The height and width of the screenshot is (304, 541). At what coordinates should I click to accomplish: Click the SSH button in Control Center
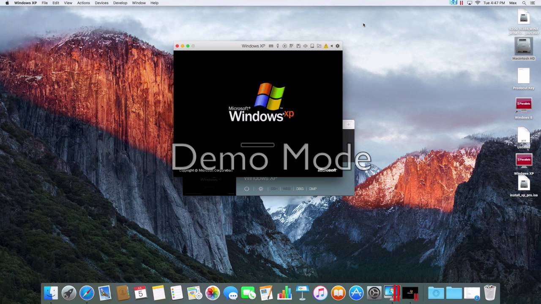click(274, 189)
